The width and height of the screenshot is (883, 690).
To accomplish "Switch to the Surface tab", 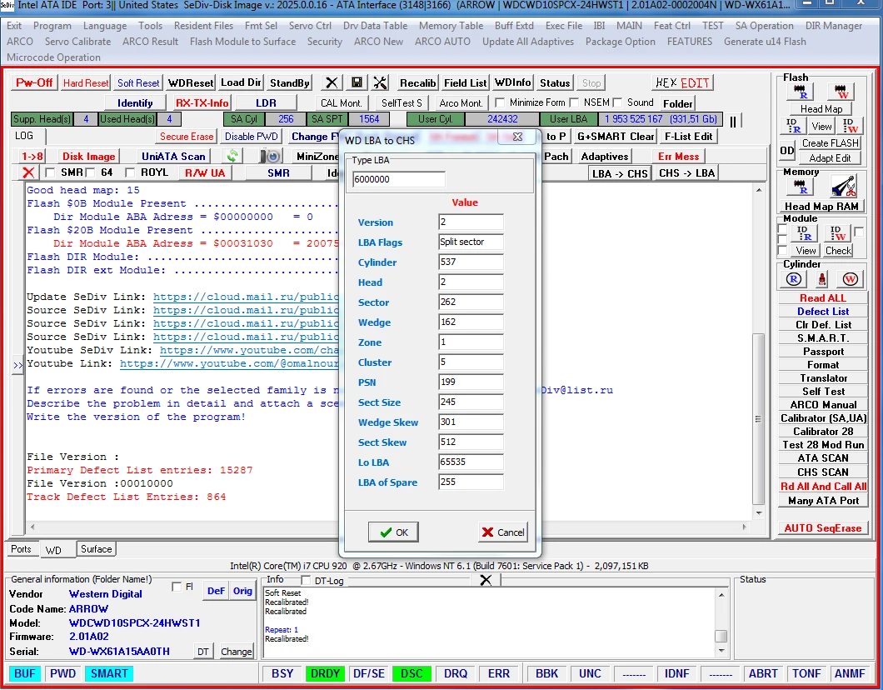I will pos(97,549).
